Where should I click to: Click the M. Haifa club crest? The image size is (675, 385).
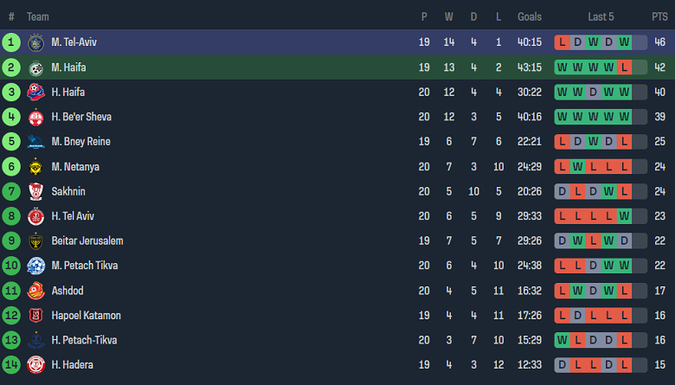pos(35,67)
